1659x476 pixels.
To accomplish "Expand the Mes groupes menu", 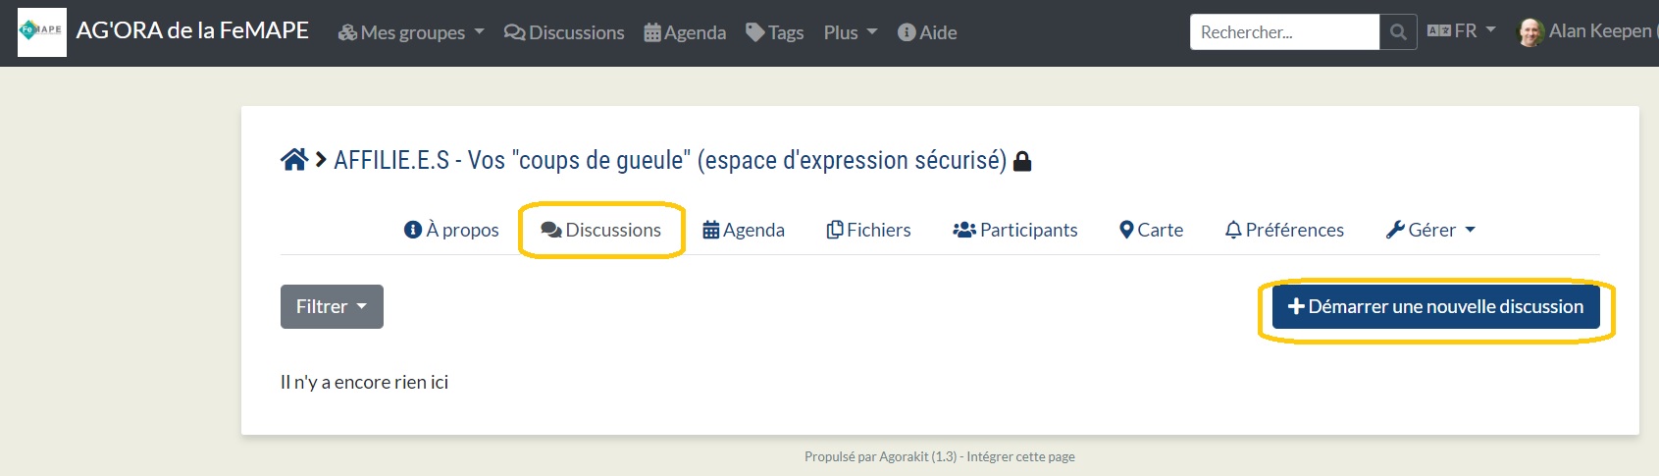I will (x=411, y=32).
